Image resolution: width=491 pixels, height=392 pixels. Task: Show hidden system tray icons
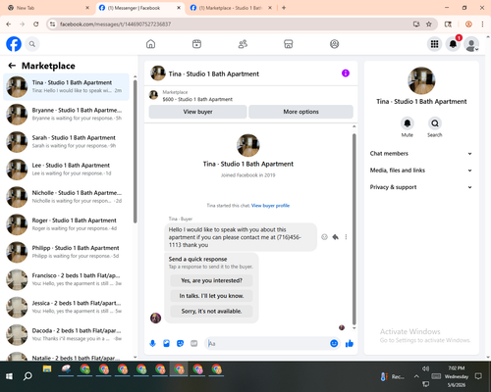tap(416, 376)
